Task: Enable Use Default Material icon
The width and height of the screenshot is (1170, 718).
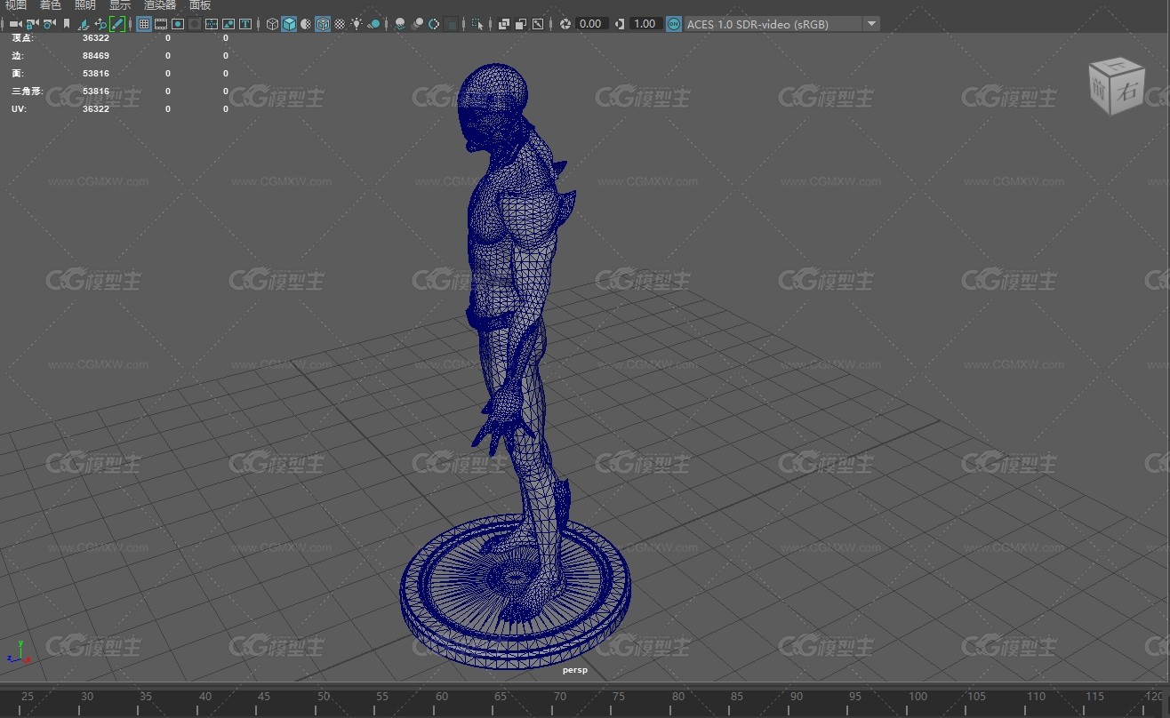Action: [x=306, y=24]
